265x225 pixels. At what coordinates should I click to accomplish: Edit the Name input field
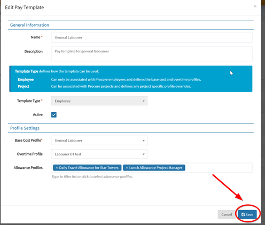152,37
